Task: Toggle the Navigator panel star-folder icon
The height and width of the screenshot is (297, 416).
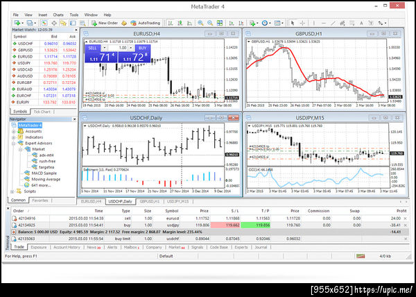Action: tap(63, 23)
